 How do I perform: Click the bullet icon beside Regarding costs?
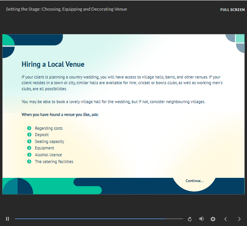[x=29, y=128]
